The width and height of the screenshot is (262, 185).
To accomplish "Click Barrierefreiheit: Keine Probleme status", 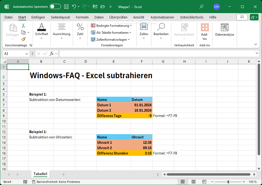I will pos(56,182).
